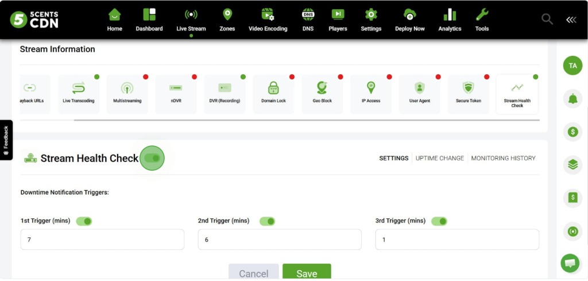Collapse the sidebar with double chevron
588x281 pixels.
pyautogui.click(x=571, y=20)
